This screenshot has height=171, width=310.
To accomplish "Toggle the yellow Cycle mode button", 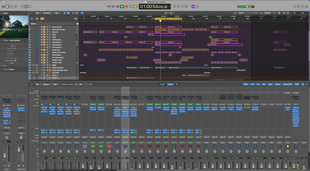I will click(135, 6).
